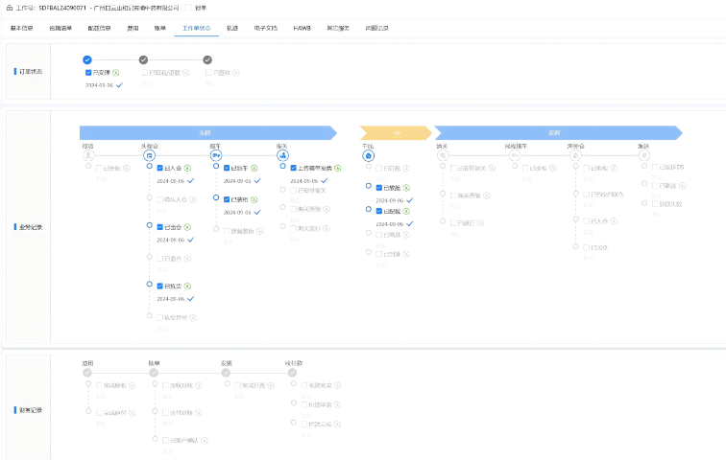The height and width of the screenshot is (460, 726).
Task: Click the 揽货 pickup stage icon
Action: (x=88, y=154)
